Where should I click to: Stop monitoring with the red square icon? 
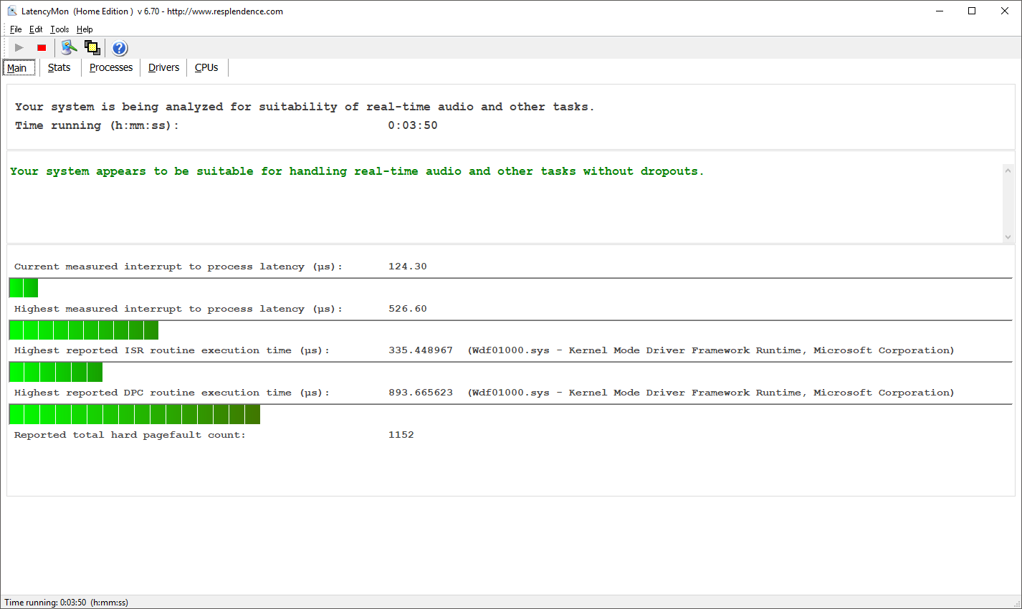[x=42, y=48]
